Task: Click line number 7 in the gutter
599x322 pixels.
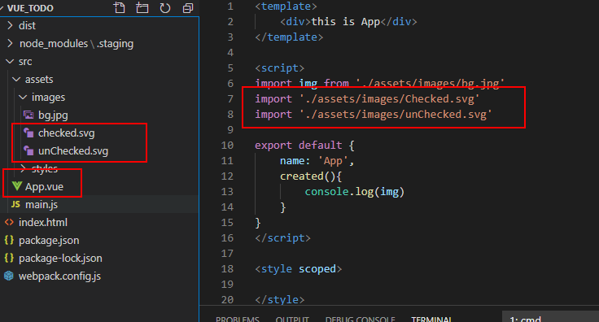Action: (x=230, y=99)
